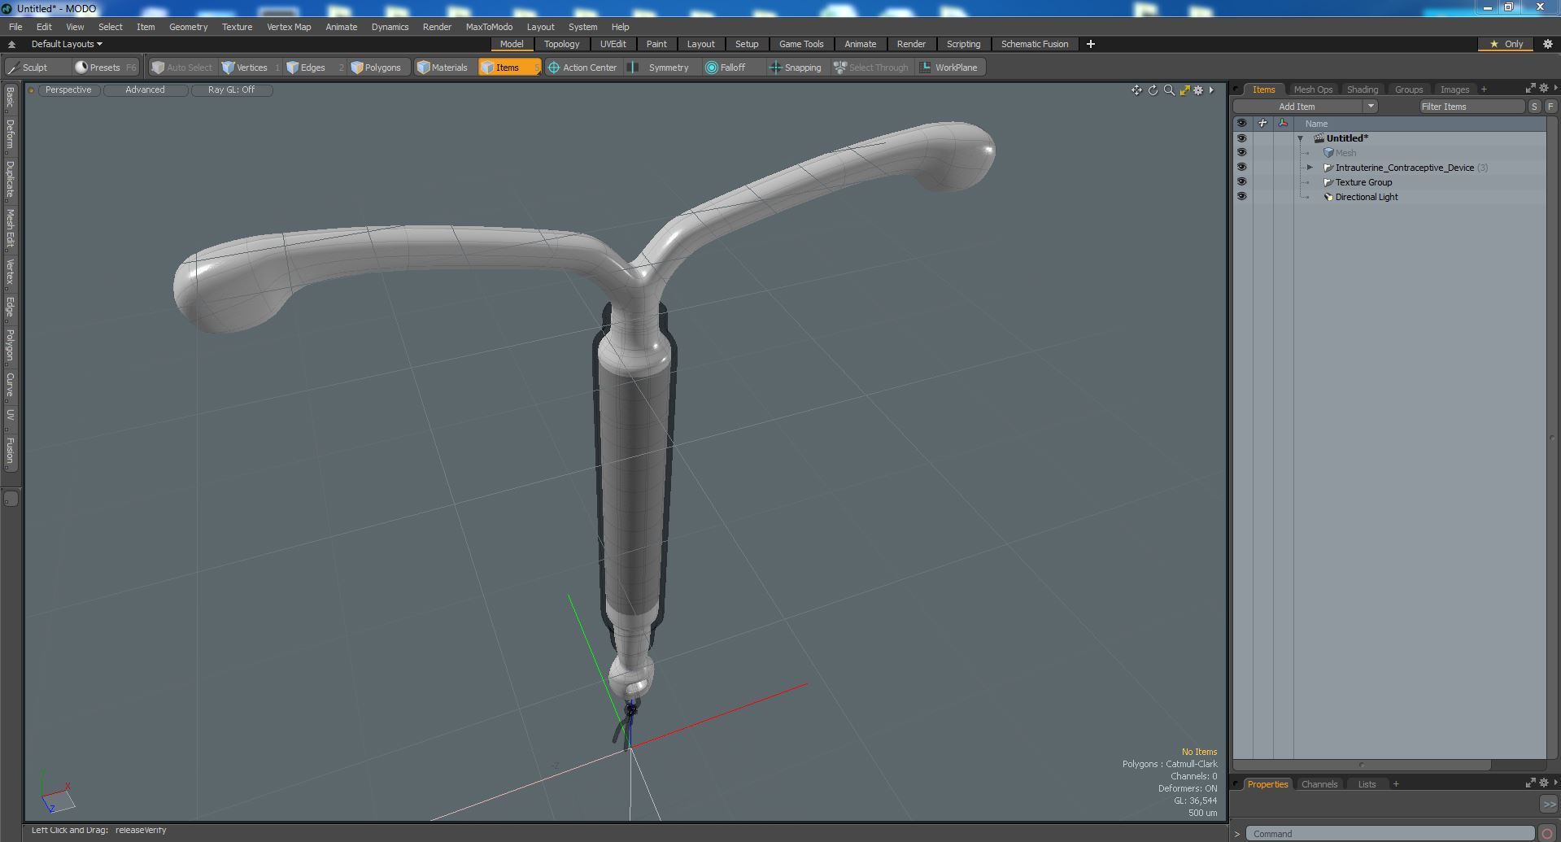The width and height of the screenshot is (1561, 842).
Task: Activate Items selection mode
Action: tap(509, 68)
